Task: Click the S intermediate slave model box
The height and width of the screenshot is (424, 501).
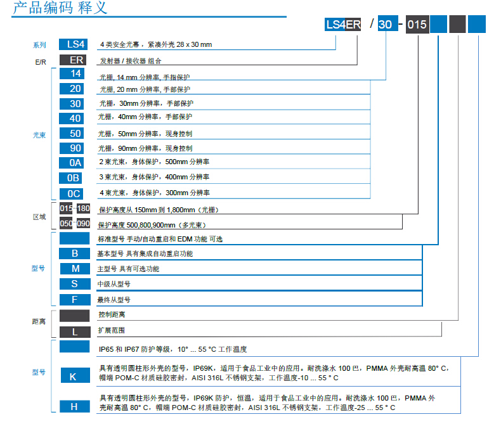Action: point(75,284)
